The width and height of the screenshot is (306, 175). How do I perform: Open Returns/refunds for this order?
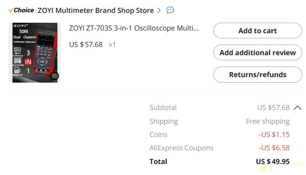tap(258, 74)
